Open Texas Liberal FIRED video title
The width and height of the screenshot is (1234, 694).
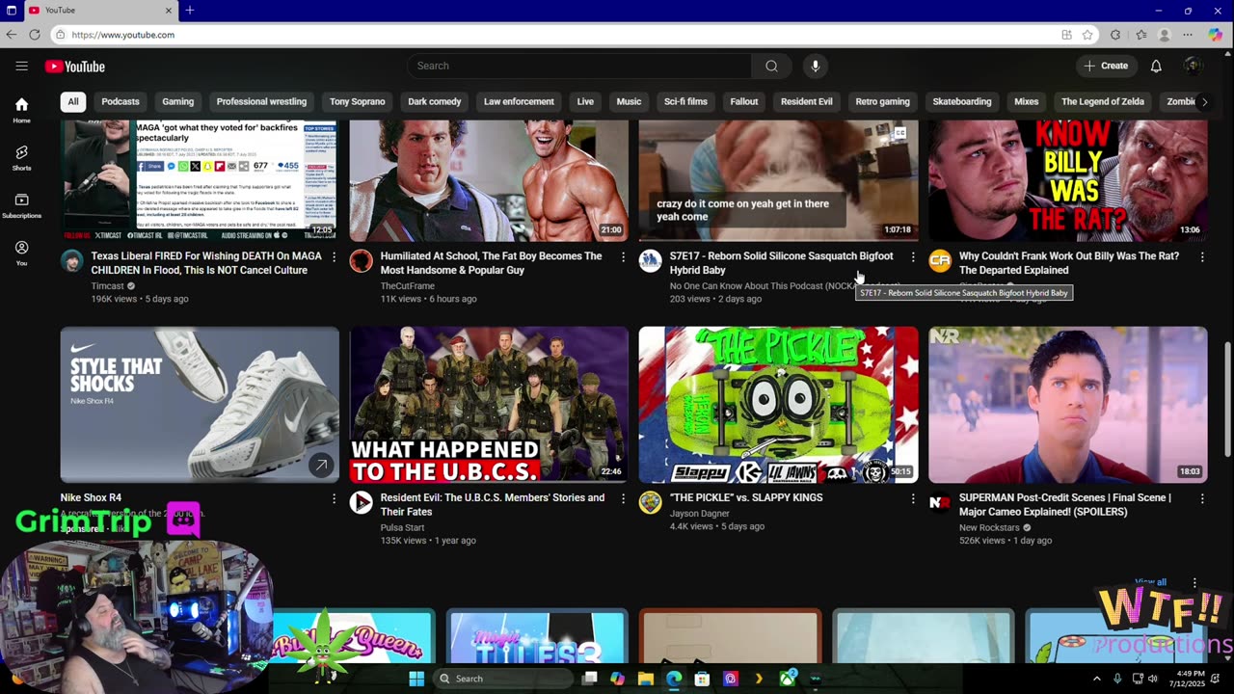coord(206,263)
